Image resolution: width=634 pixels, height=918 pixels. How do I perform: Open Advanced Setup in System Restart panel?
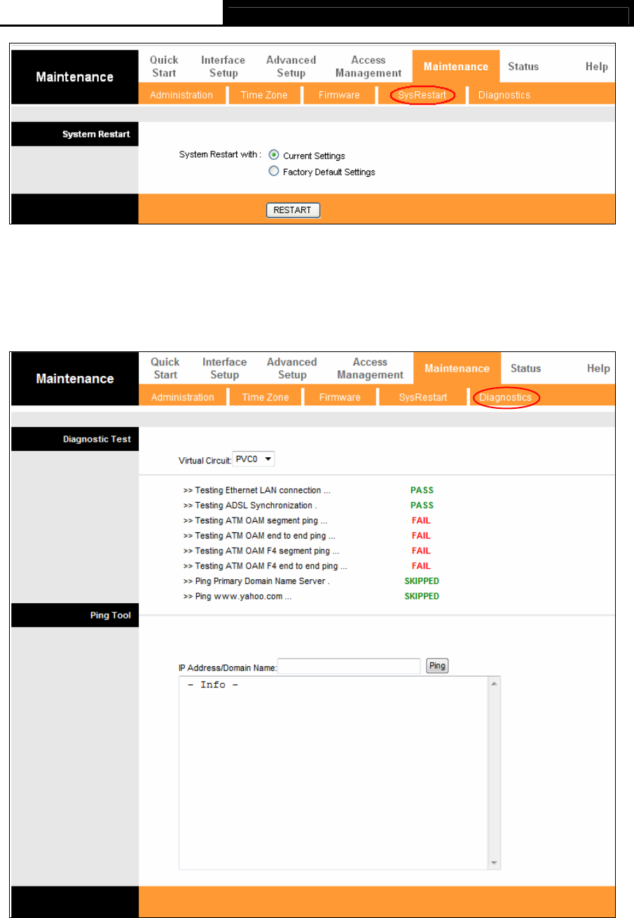[291, 67]
